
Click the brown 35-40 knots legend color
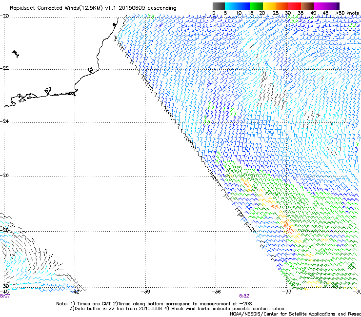[x=307, y=6]
